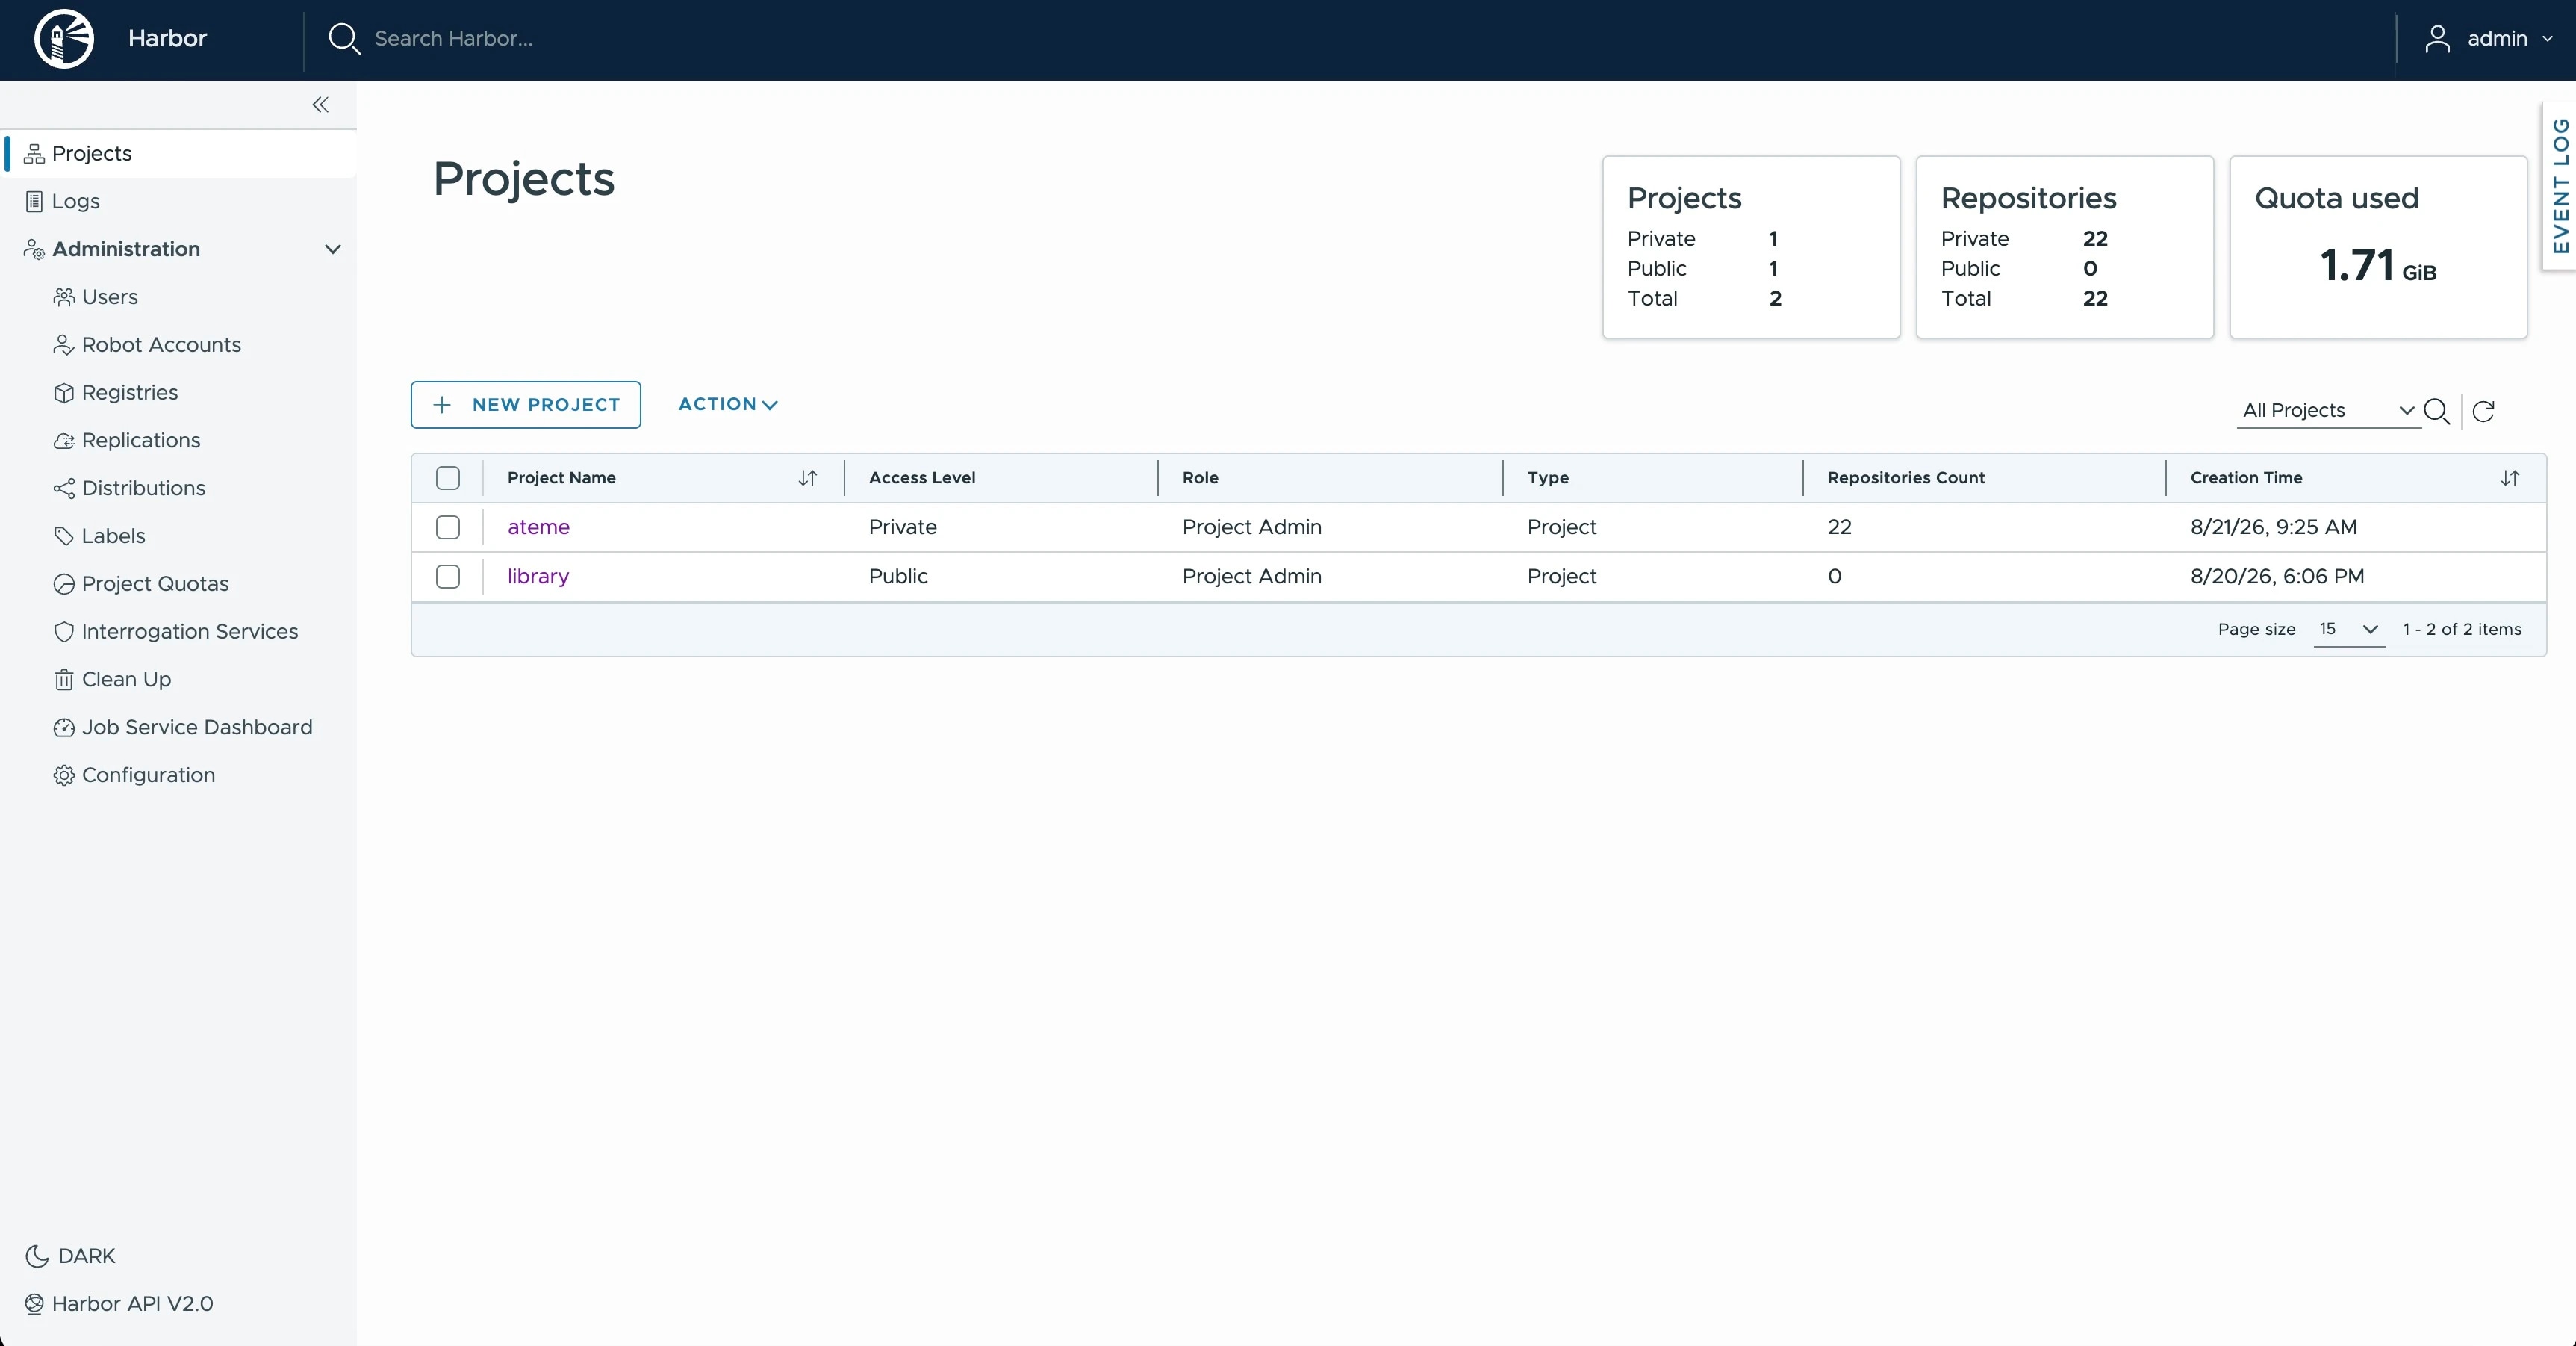Go to Labels page
This screenshot has height=1346, width=2576.
click(x=113, y=536)
